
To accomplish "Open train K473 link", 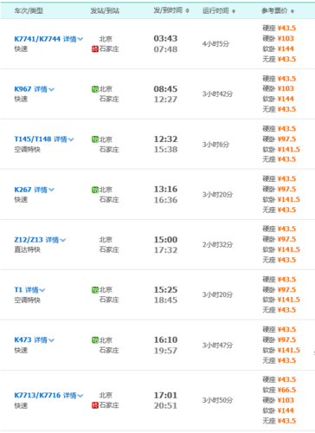I will tap(22, 340).
